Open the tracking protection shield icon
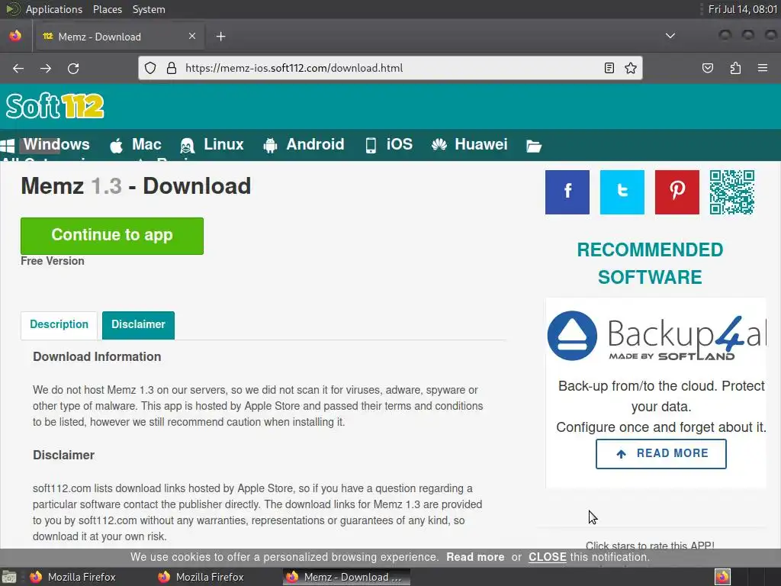The image size is (781, 586). [x=150, y=68]
